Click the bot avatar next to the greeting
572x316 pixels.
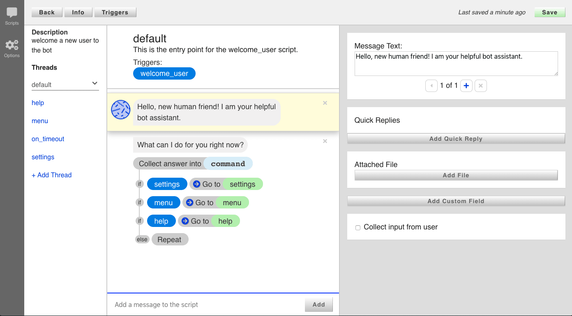120,110
